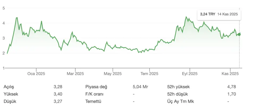Click the Kas 2025 axis label
The width and height of the screenshot is (255, 112).
(230, 73)
